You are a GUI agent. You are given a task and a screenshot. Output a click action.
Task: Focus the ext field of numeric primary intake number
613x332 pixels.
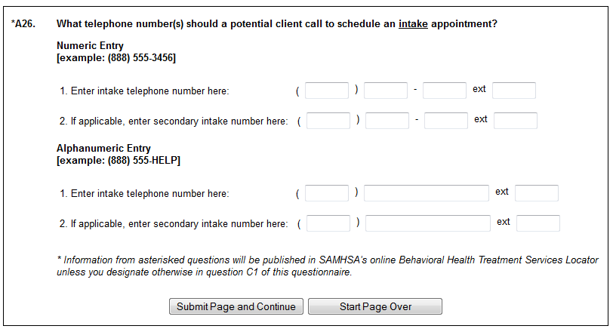[514, 91]
